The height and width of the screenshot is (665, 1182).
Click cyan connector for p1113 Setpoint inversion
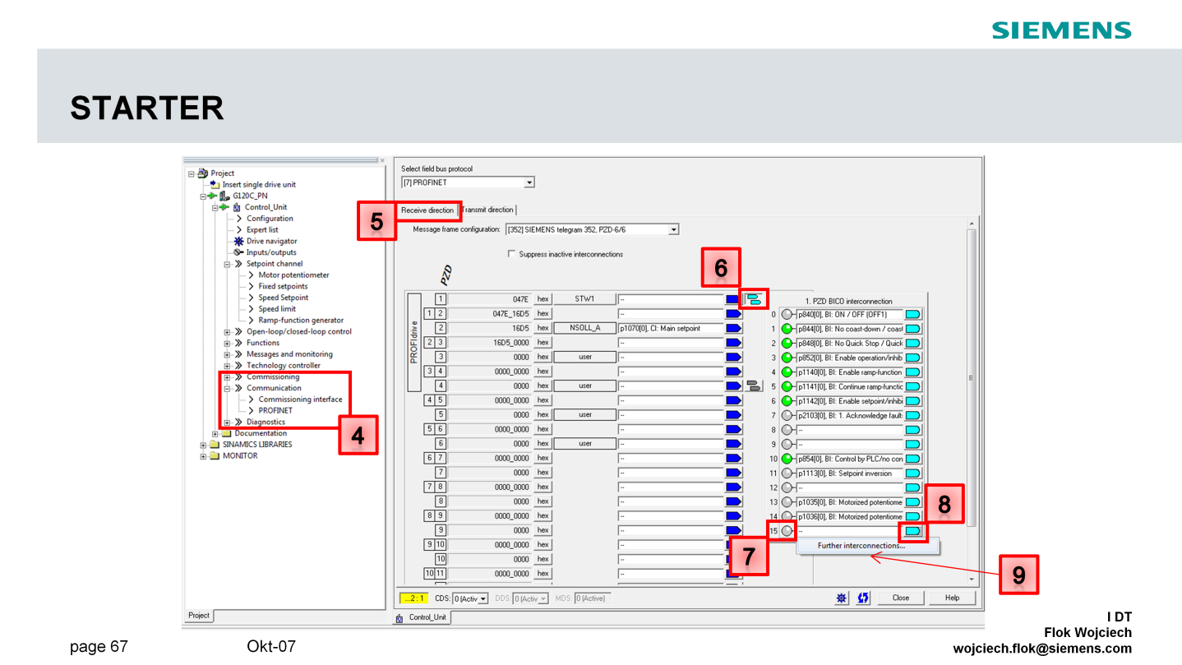[912, 473]
